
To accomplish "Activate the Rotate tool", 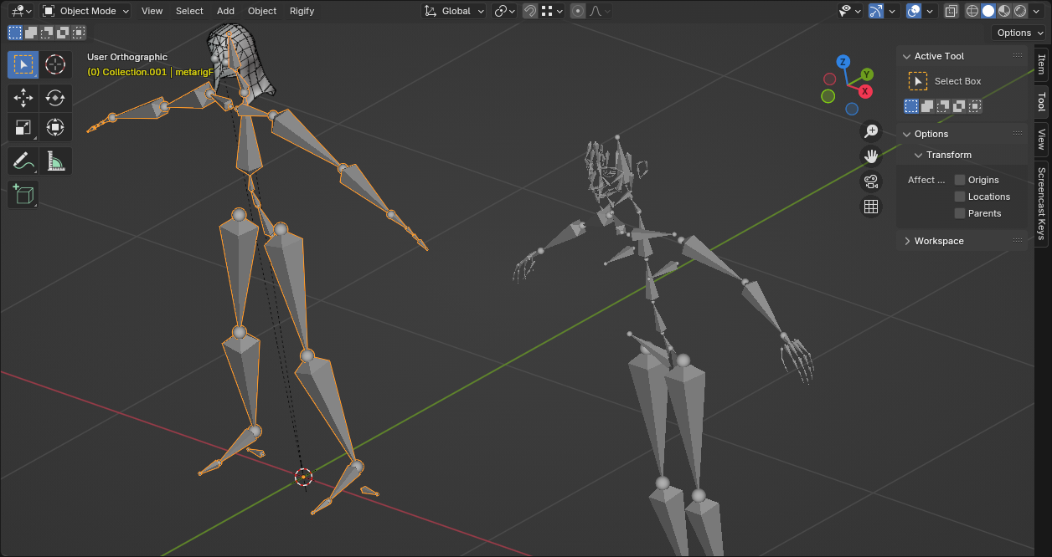I will click(x=55, y=98).
